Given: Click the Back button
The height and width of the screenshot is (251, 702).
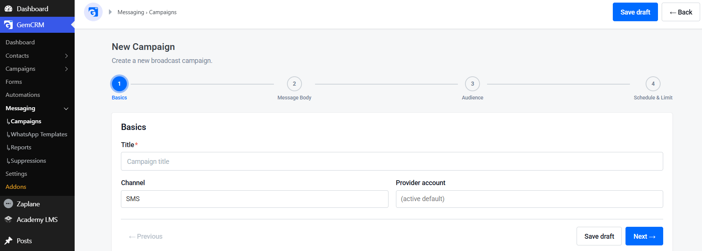Looking at the screenshot, I should click(681, 12).
